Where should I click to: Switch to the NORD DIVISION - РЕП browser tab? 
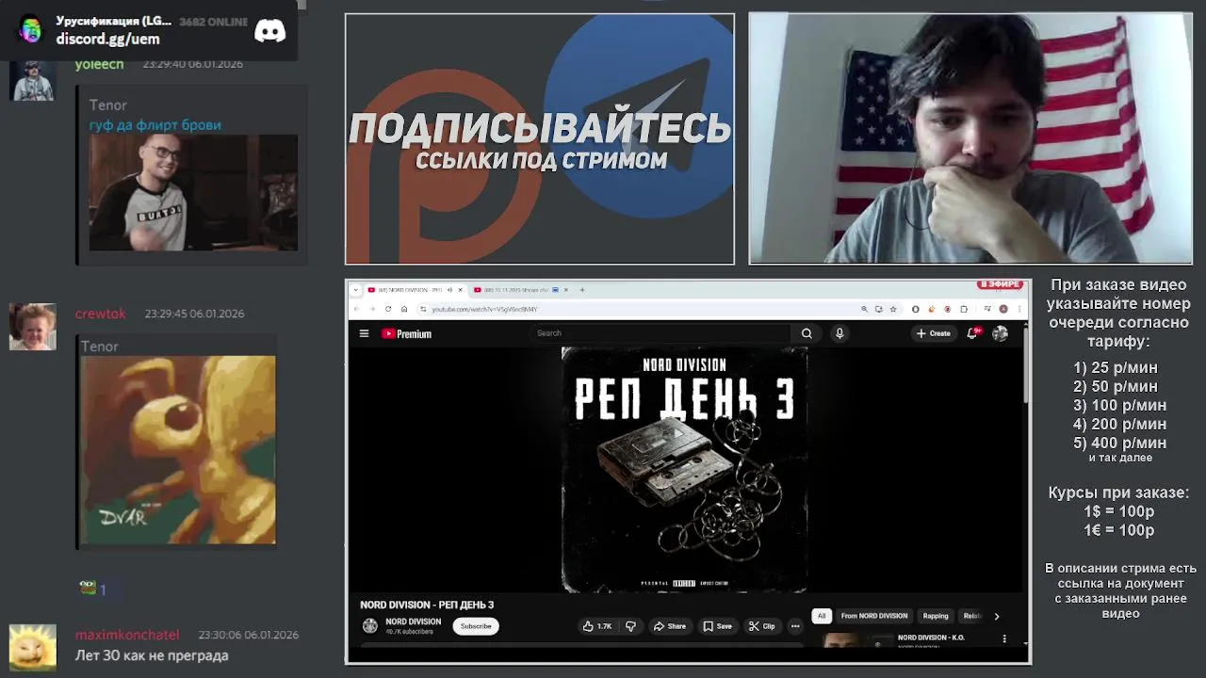pyautogui.click(x=415, y=290)
